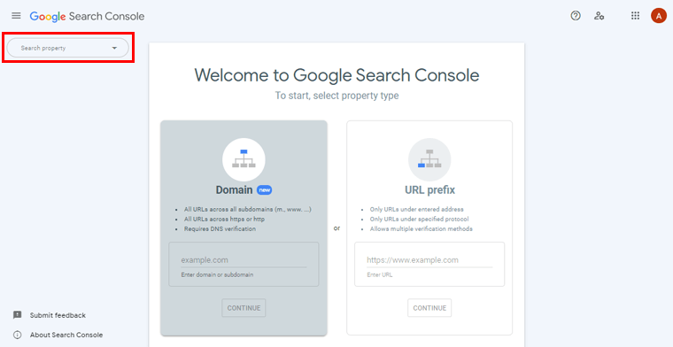
Task: Open the account avatar labeled A
Action: coord(659,16)
